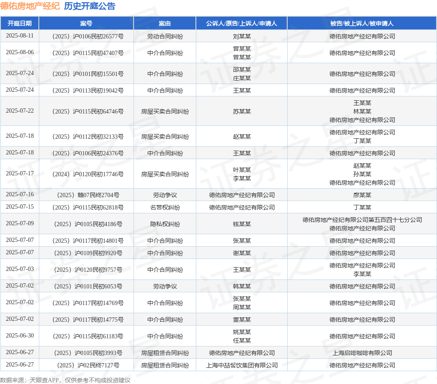
Task: Click plaintiff 上海中喆餐饮集团有限公司
Action: [x=242, y=365]
